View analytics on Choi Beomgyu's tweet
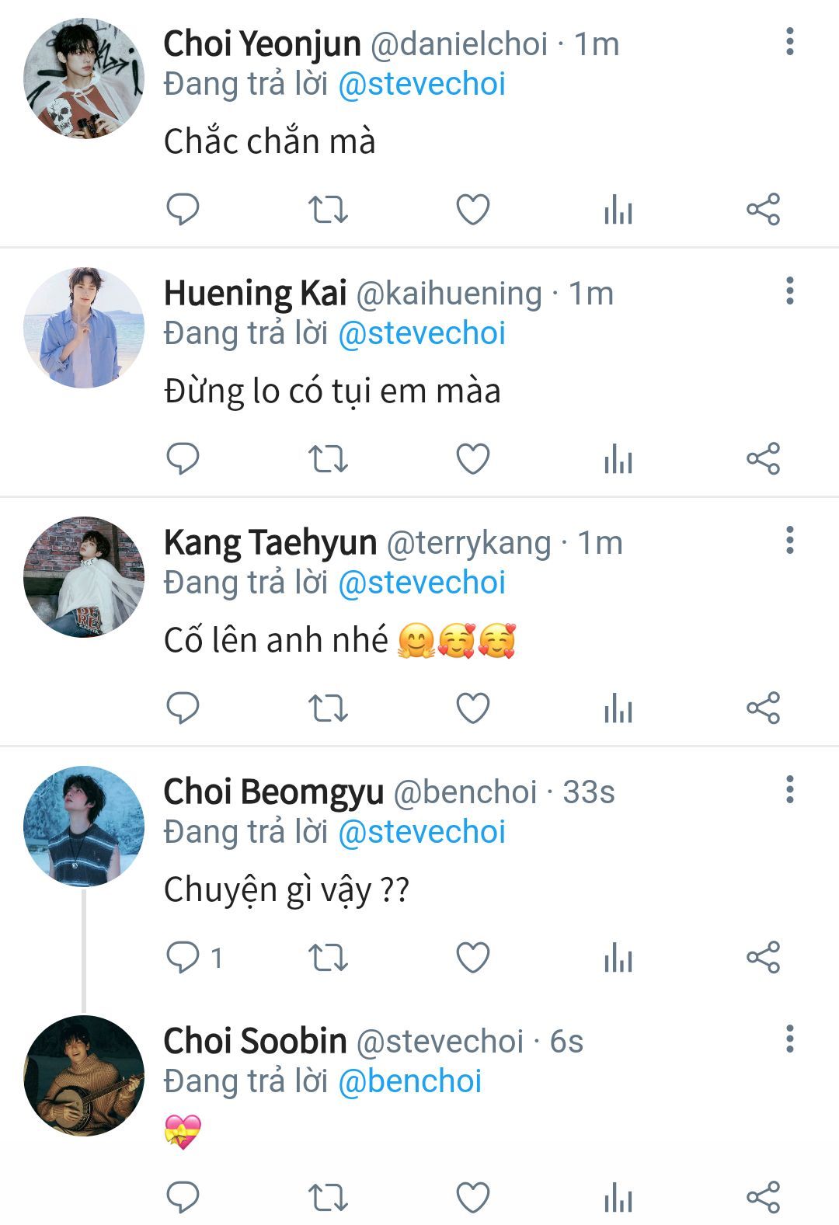The width and height of the screenshot is (839, 1225). point(618,957)
